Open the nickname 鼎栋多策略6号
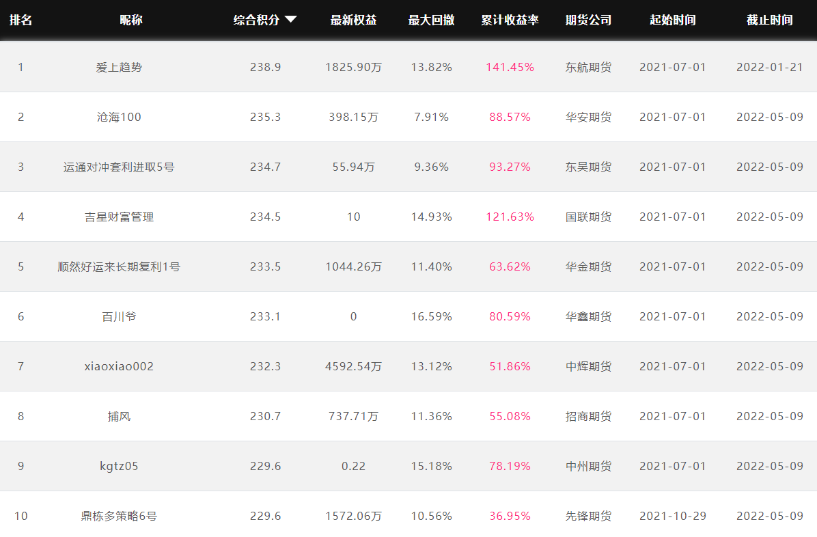The width and height of the screenshot is (817, 537). pos(119,516)
